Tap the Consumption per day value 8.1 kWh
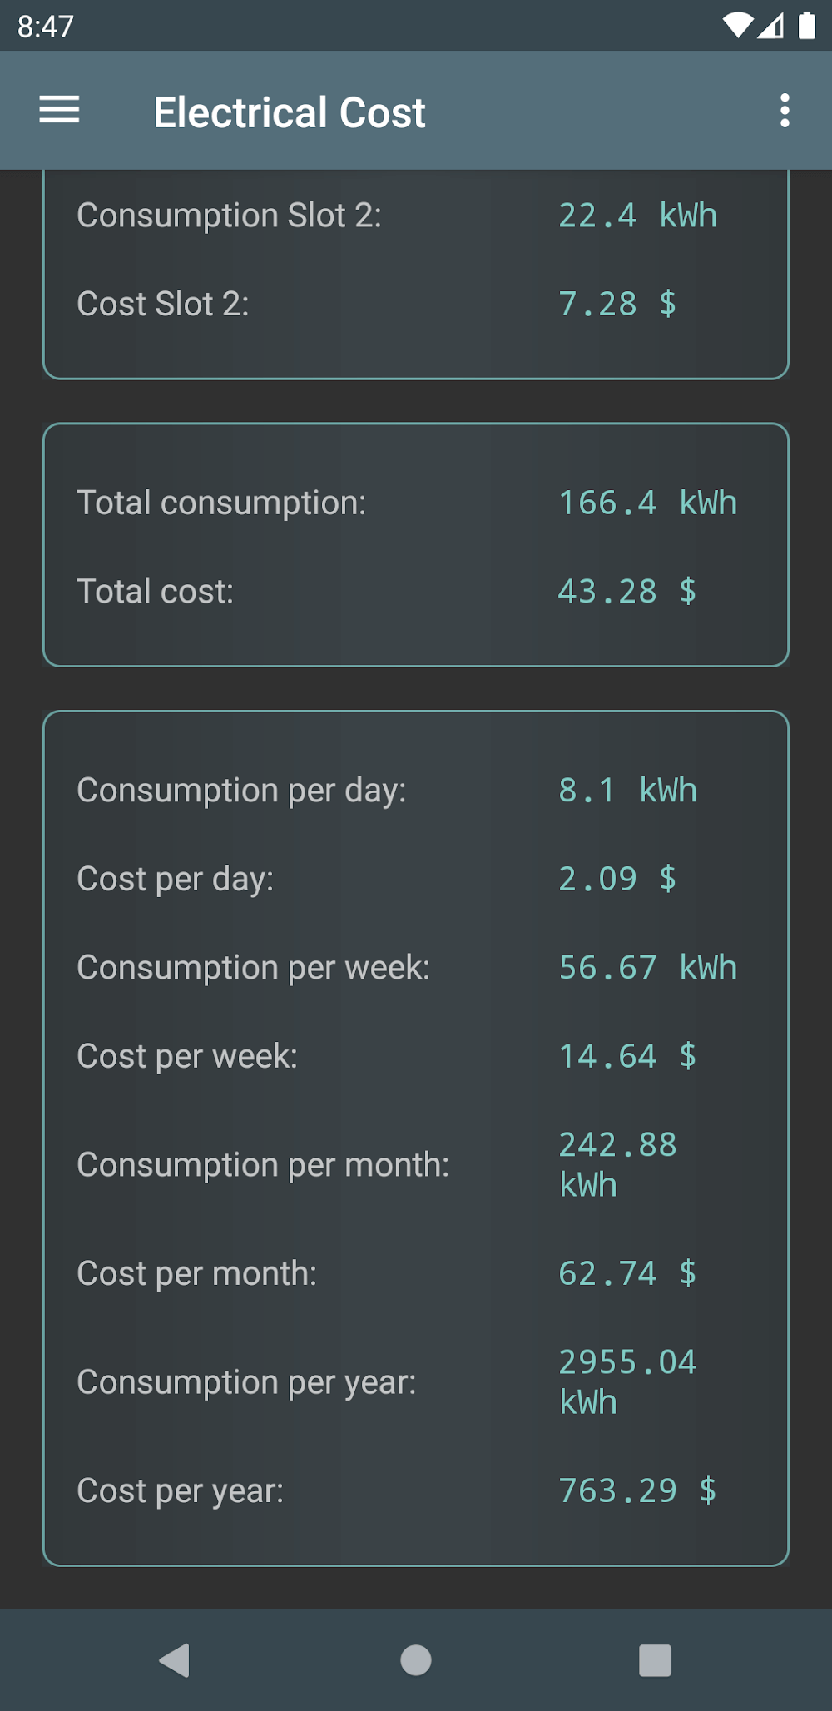 (x=627, y=791)
